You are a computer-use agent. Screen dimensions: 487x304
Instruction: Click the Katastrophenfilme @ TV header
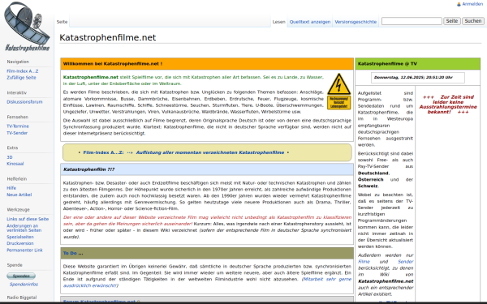point(418,63)
